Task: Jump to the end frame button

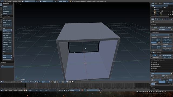Action: pyautogui.click(x=68, y=90)
